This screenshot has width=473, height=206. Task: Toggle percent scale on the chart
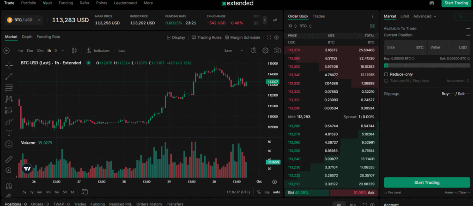coord(259,192)
